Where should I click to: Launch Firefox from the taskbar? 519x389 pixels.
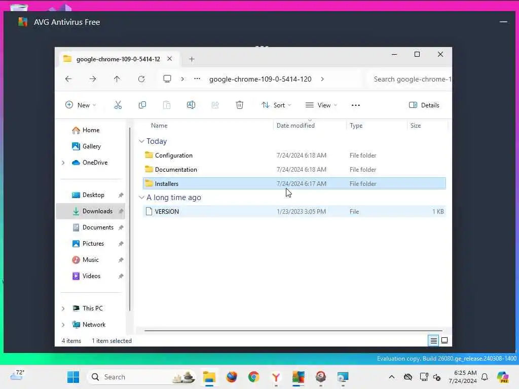click(x=232, y=377)
